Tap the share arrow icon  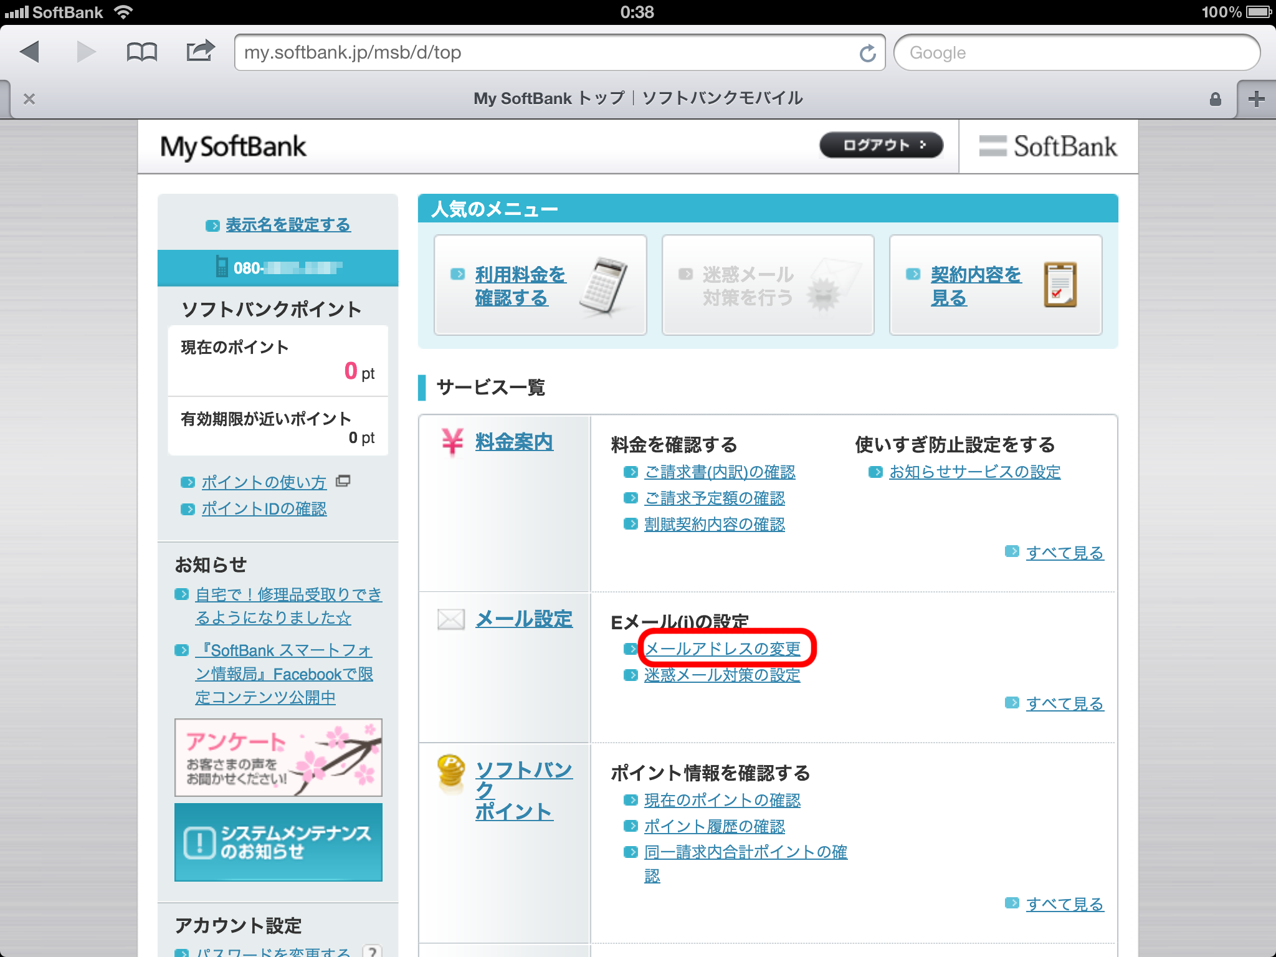[x=200, y=51]
